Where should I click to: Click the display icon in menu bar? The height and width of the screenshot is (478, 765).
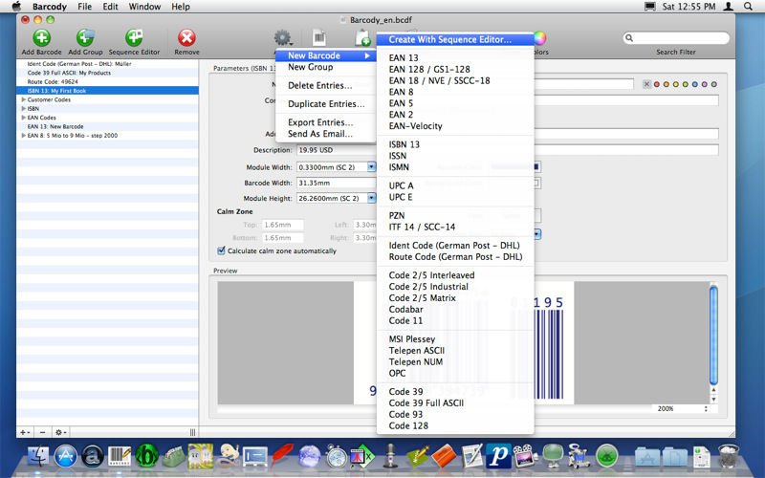[x=650, y=7]
